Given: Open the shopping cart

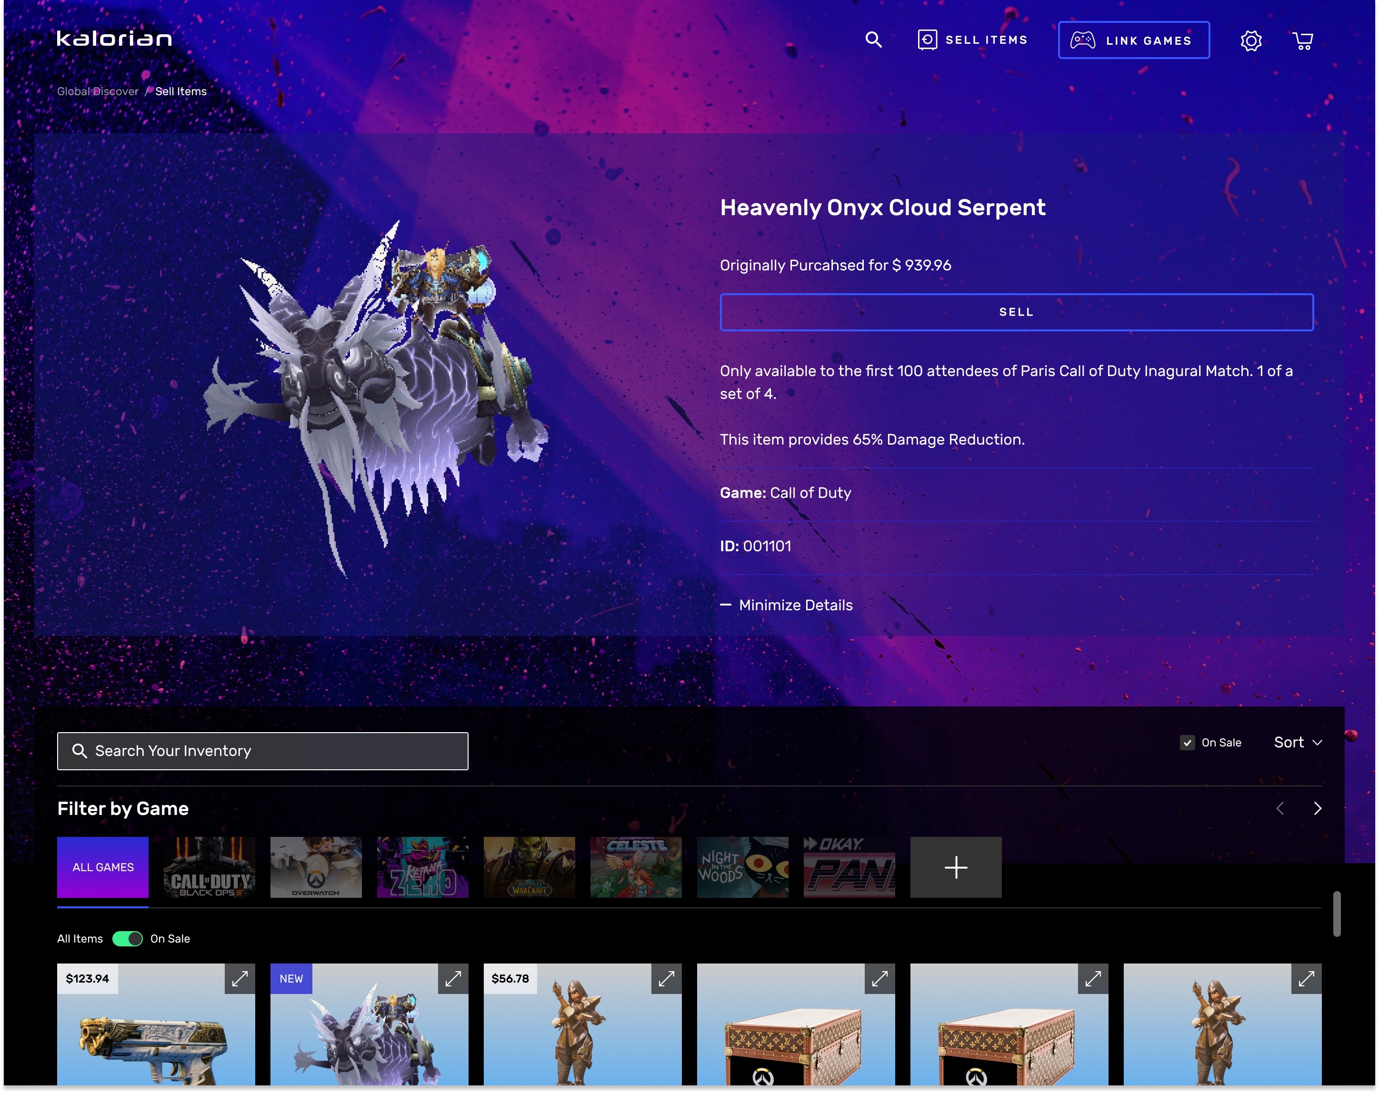Looking at the screenshot, I should (x=1303, y=40).
